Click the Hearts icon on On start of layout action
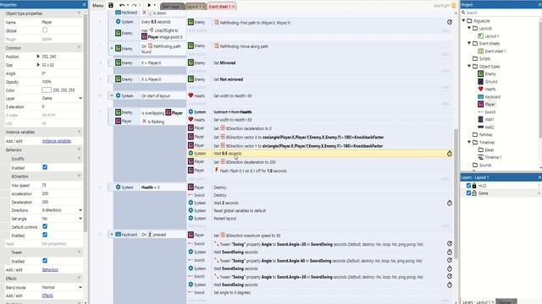The image size is (542, 304). [191, 95]
